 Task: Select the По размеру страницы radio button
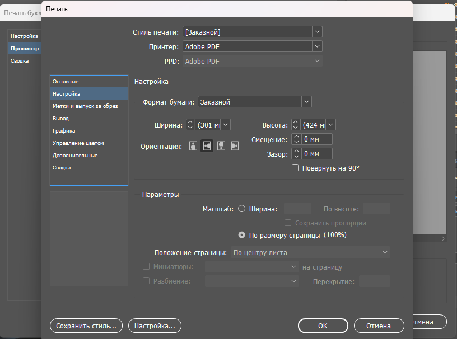coord(242,235)
